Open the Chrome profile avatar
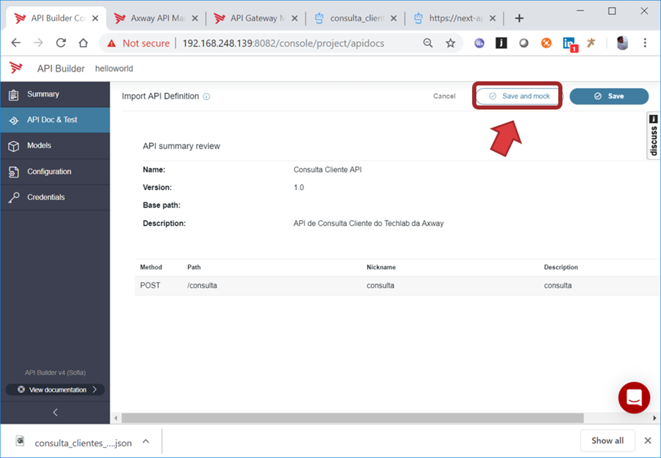The height and width of the screenshot is (458, 661). [622, 43]
